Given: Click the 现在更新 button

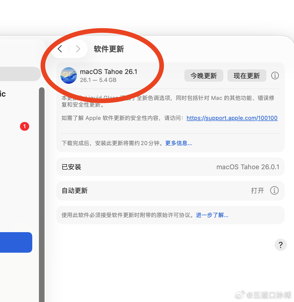Looking at the screenshot, I should coord(247,75).
